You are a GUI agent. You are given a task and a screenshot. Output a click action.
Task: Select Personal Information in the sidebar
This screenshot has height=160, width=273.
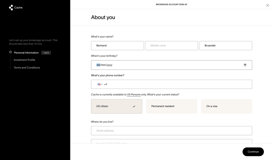point(26,53)
